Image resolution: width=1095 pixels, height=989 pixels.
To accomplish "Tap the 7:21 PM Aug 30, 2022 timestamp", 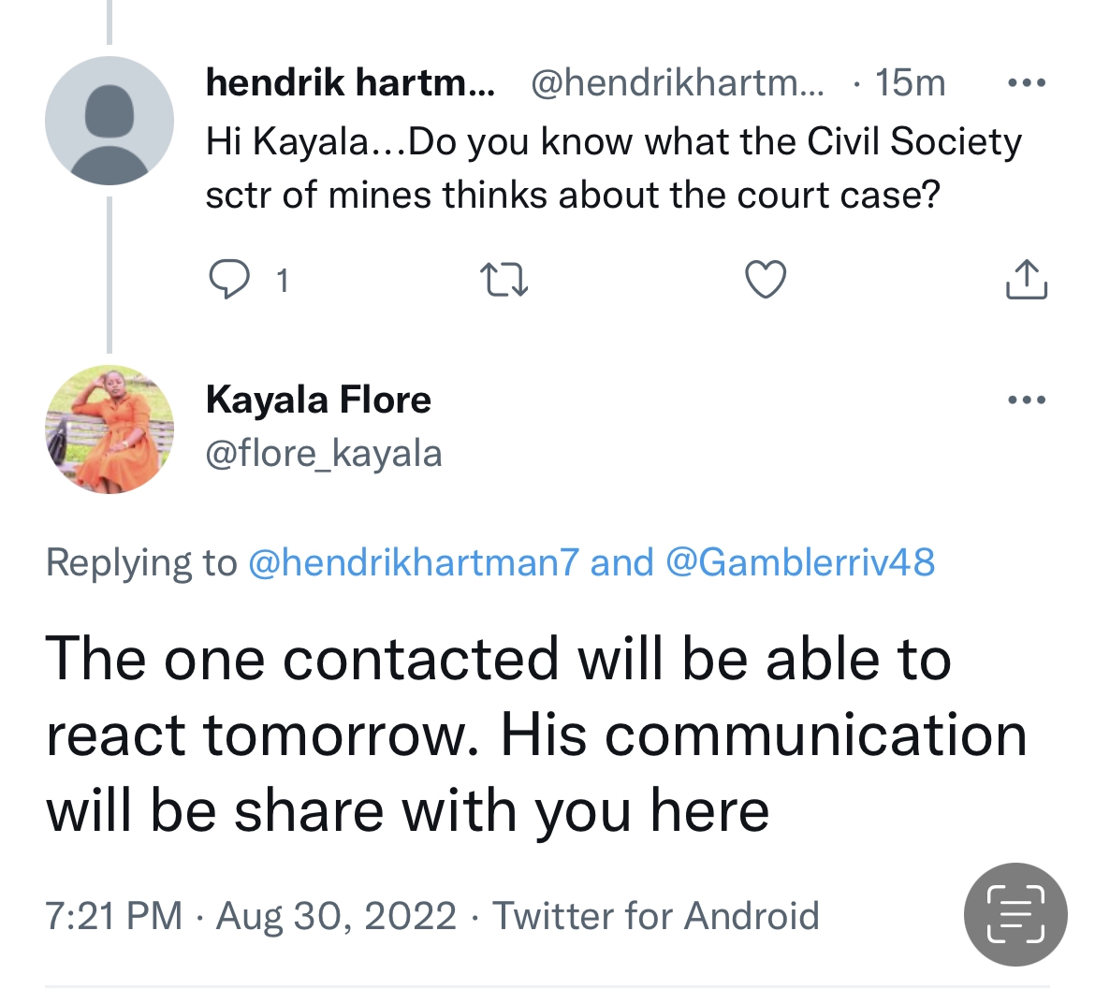I will (x=251, y=915).
